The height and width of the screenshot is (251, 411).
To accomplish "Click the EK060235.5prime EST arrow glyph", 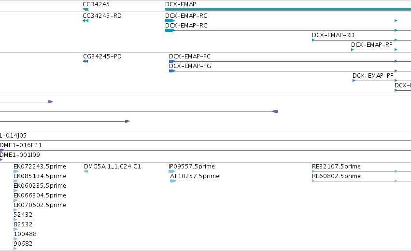I will tap(15, 191).
